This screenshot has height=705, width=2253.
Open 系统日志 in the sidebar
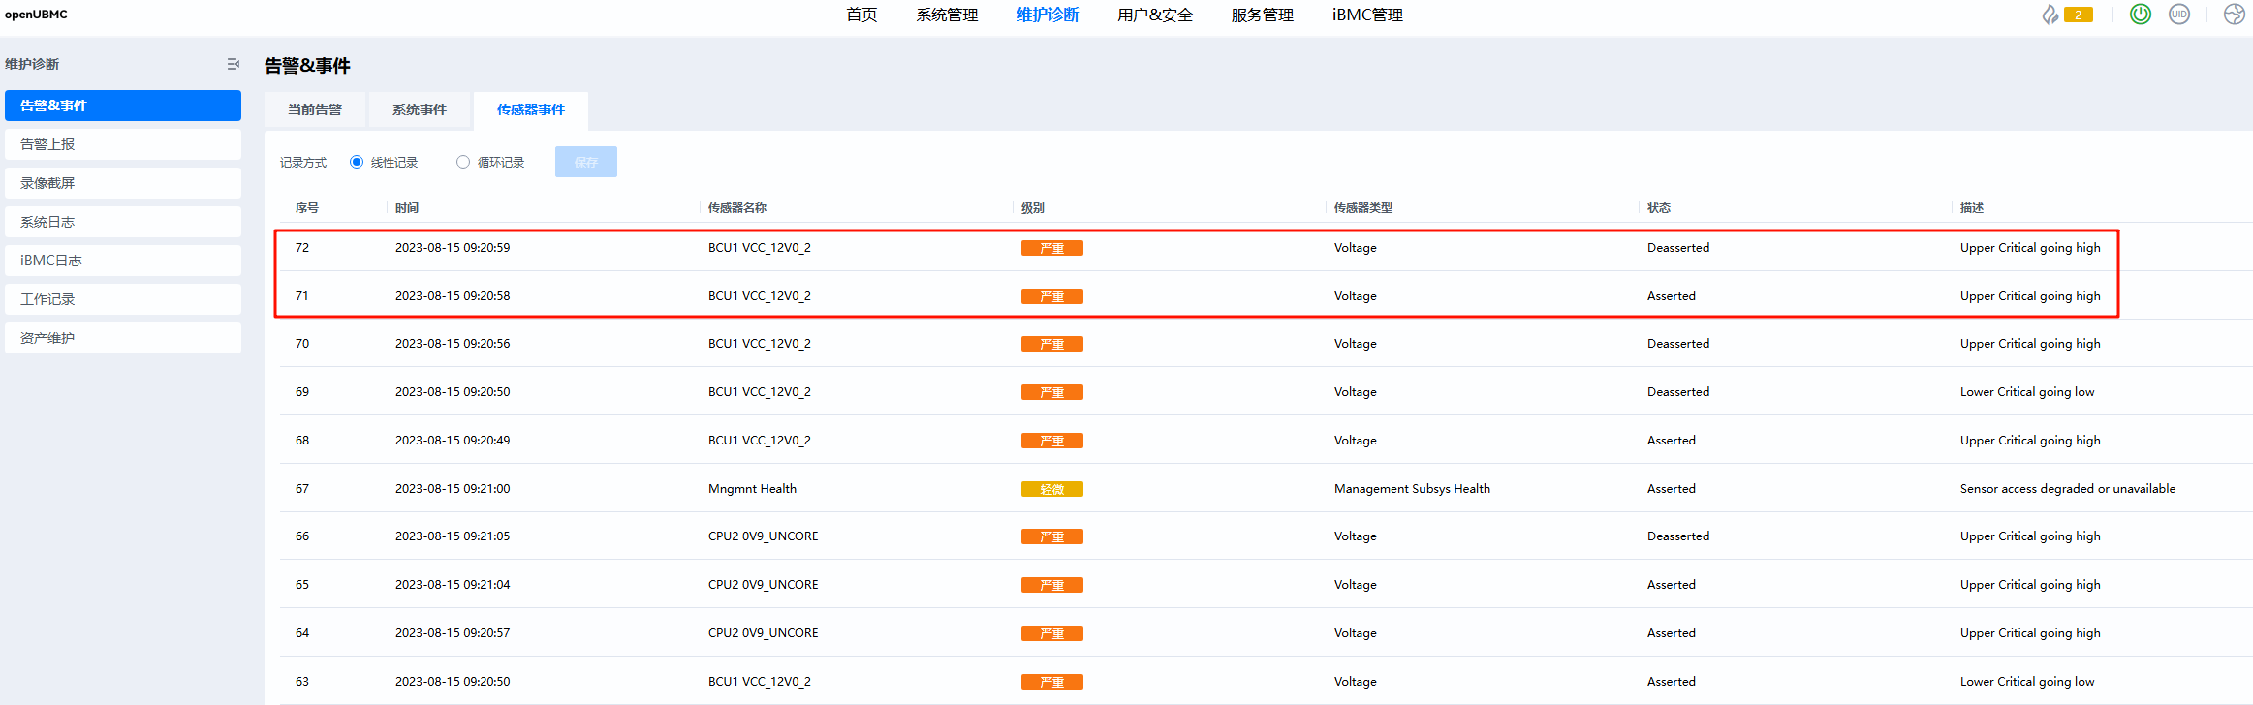123,222
